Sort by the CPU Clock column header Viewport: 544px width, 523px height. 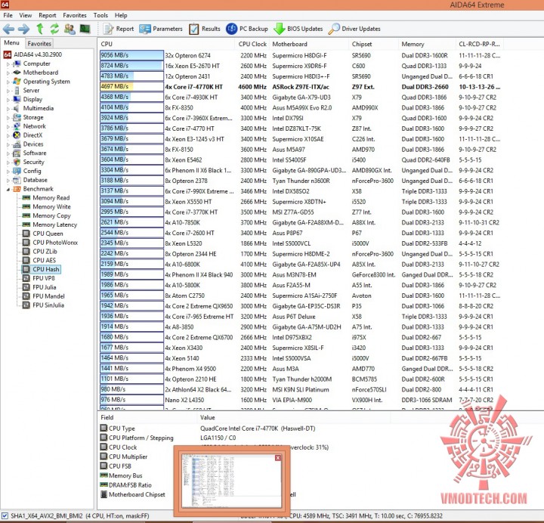pyautogui.click(x=252, y=44)
